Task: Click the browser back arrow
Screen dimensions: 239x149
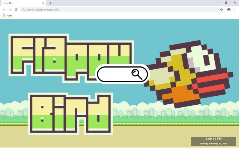Action: point(4,10)
